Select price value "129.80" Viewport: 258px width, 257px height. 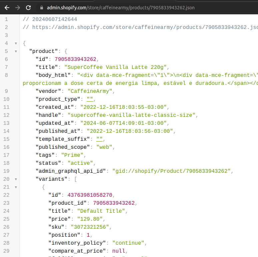pyautogui.click(x=90, y=219)
